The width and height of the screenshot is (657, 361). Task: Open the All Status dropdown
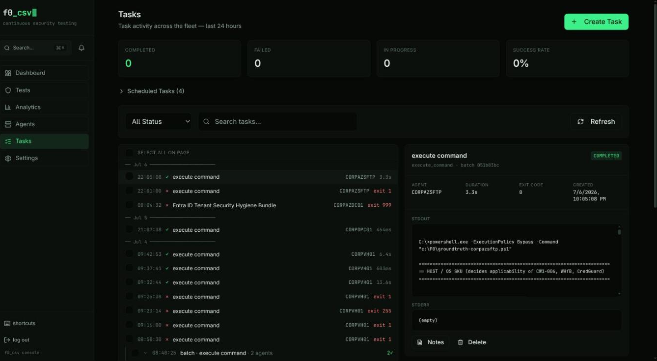pyautogui.click(x=159, y=121)
